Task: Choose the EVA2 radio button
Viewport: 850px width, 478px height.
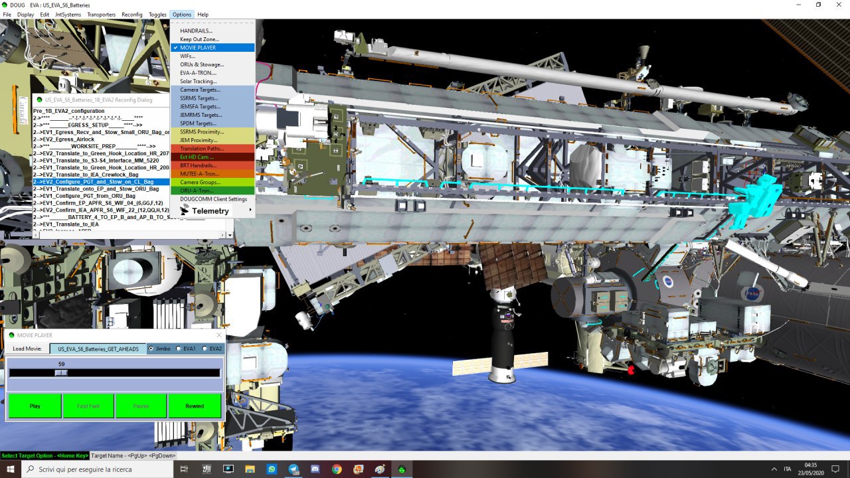Action: click(205, 349)
